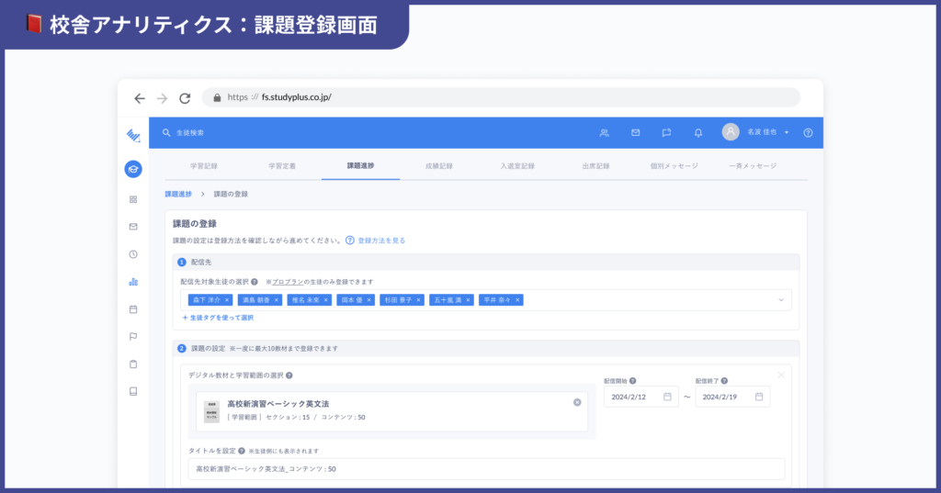Switch to the 学習記録 tab
Image resolution: width=941 pixels, height=493 pixels.
point(203,166)
